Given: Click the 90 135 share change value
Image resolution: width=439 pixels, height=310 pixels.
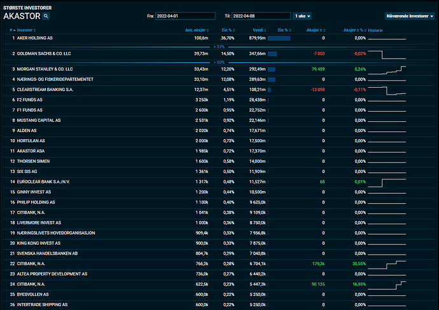Looking at the screenshot, I should pos(318,285).
